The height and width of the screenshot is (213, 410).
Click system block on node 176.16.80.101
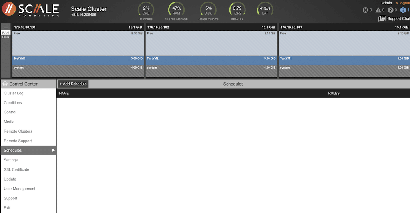78,71
